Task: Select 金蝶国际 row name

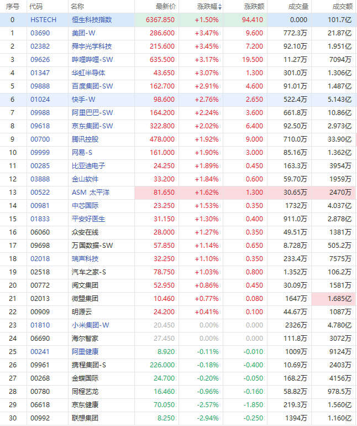Action: pyautogui.click(x=85, y=378)
